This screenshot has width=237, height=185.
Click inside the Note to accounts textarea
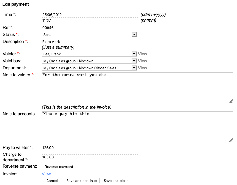tap(137, 127)
